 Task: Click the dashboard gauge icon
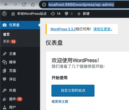point(4,25)
